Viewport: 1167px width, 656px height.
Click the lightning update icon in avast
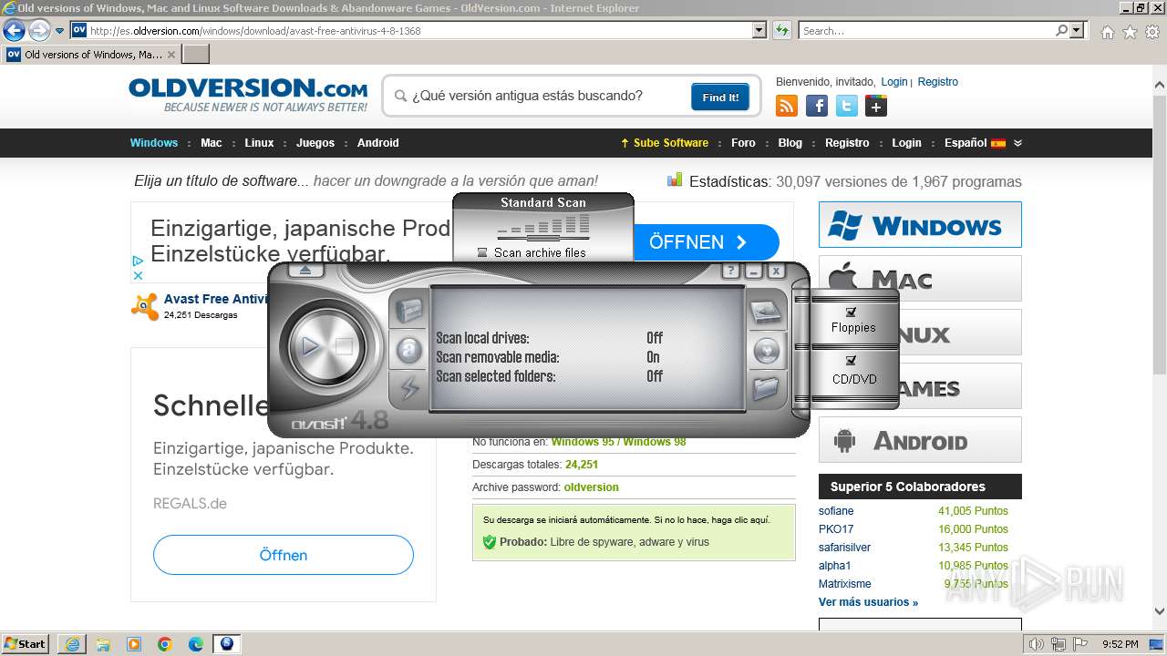coord(409,388)
